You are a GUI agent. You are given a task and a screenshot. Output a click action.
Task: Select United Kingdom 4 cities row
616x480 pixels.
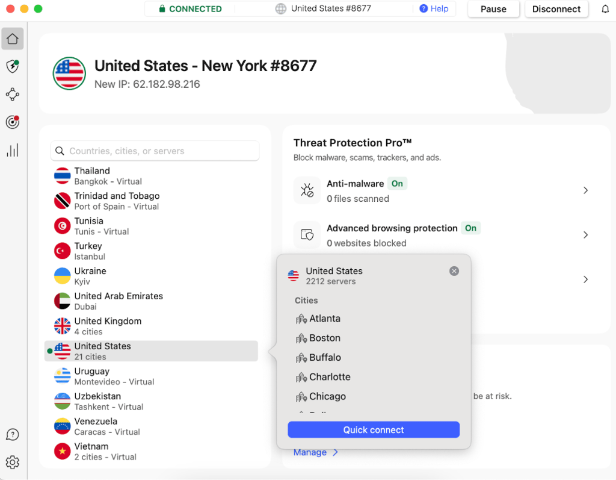(x=151, y=326)
